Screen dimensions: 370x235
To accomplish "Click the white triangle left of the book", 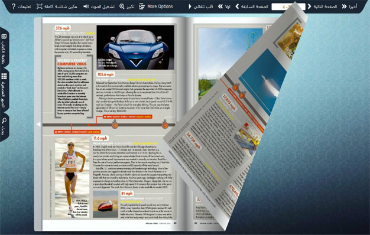I will 38,124.
